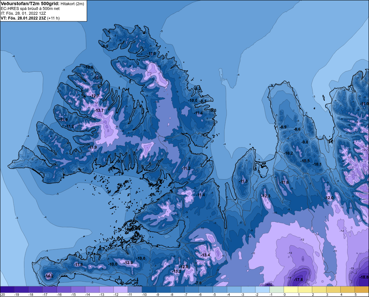This screenshot has height=297, width=369.
Task: Click the -14.2 value on Snæfellsnes tip
Action: click(x=49, y=276)
